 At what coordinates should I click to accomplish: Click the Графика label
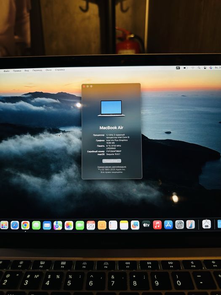tap(100, 140)
